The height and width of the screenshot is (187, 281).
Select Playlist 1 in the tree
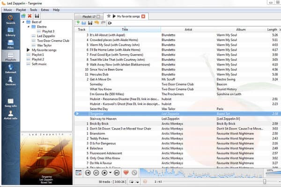tap(37, 55)
